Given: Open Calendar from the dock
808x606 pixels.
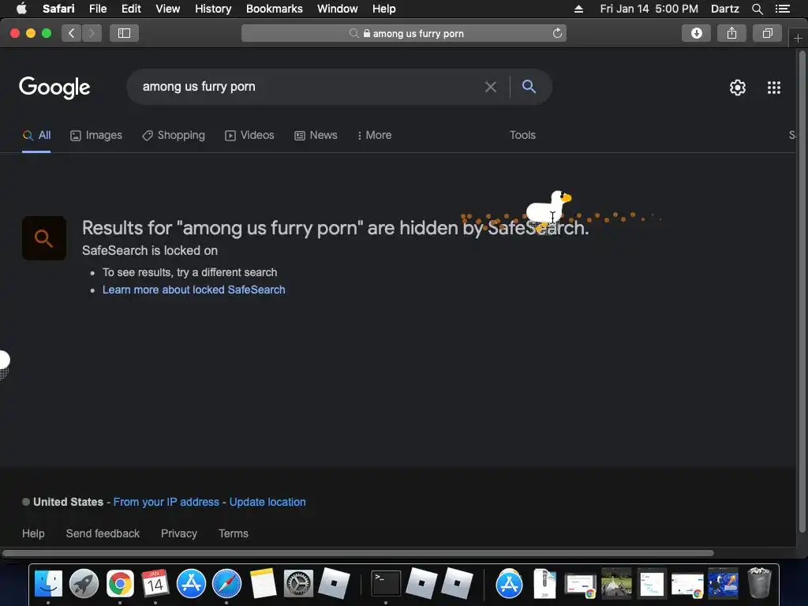Looking at the screenshot, I should (155, 584).
